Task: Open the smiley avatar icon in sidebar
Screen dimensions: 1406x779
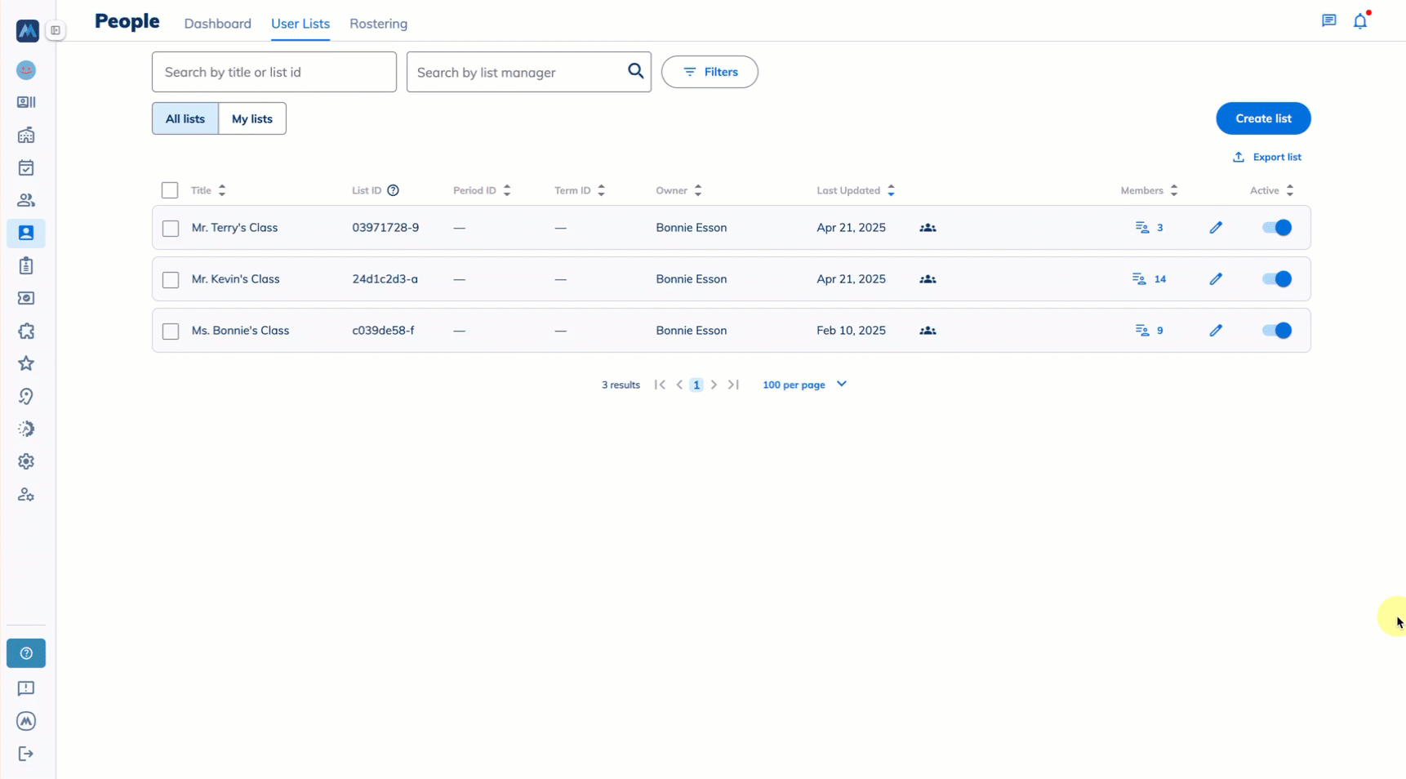Action: click(26, 70)
